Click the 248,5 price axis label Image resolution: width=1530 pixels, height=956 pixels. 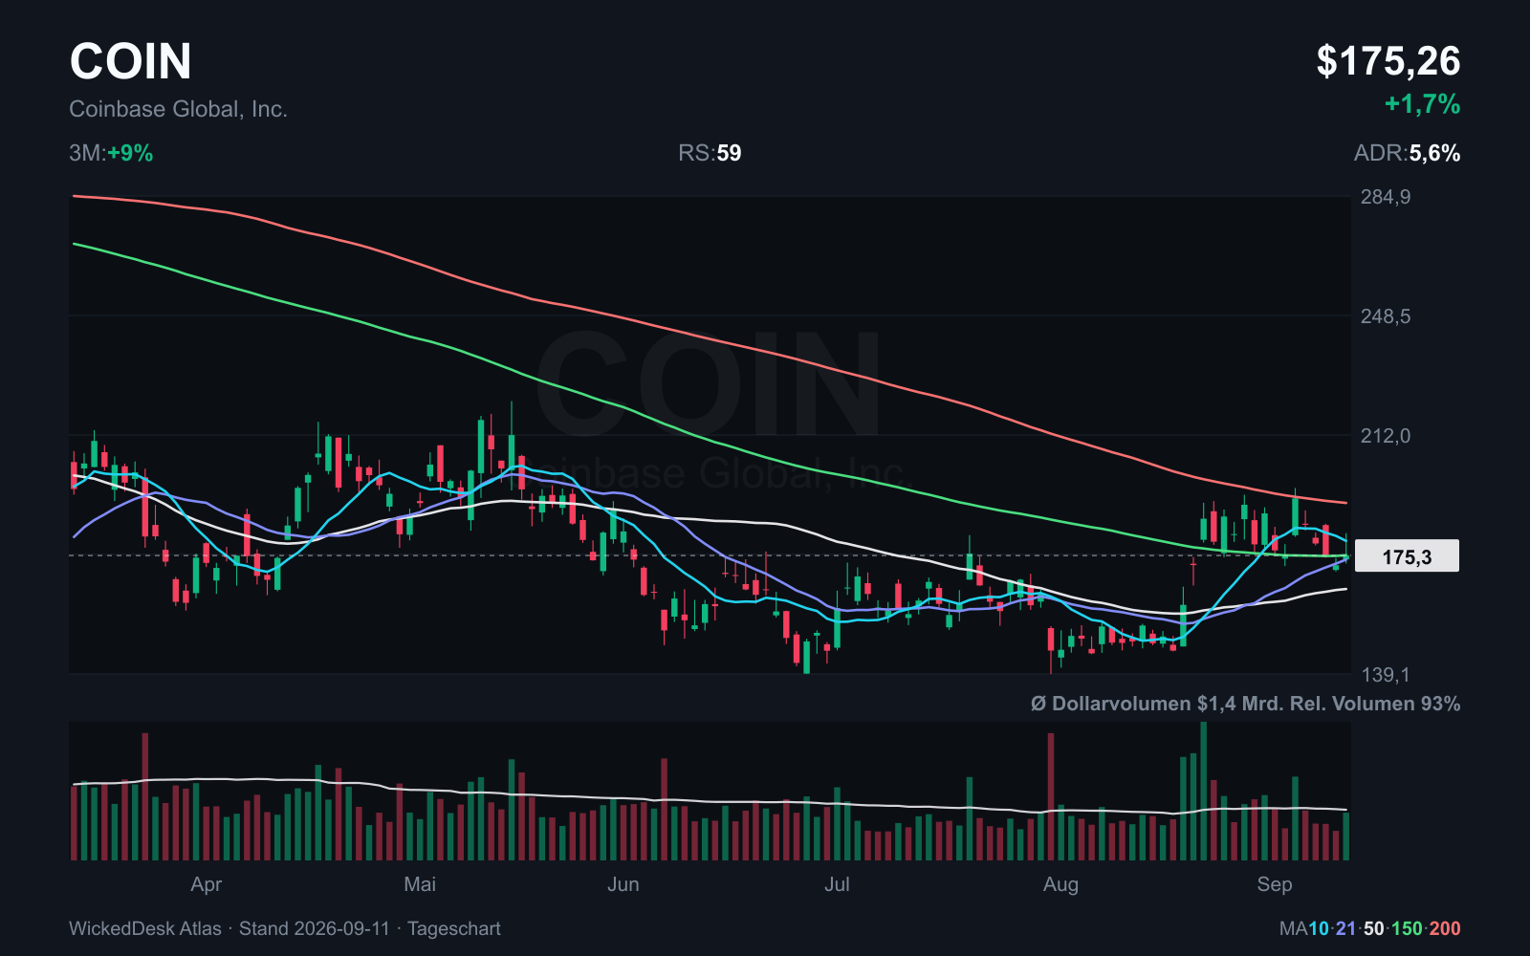(1386, 316)
